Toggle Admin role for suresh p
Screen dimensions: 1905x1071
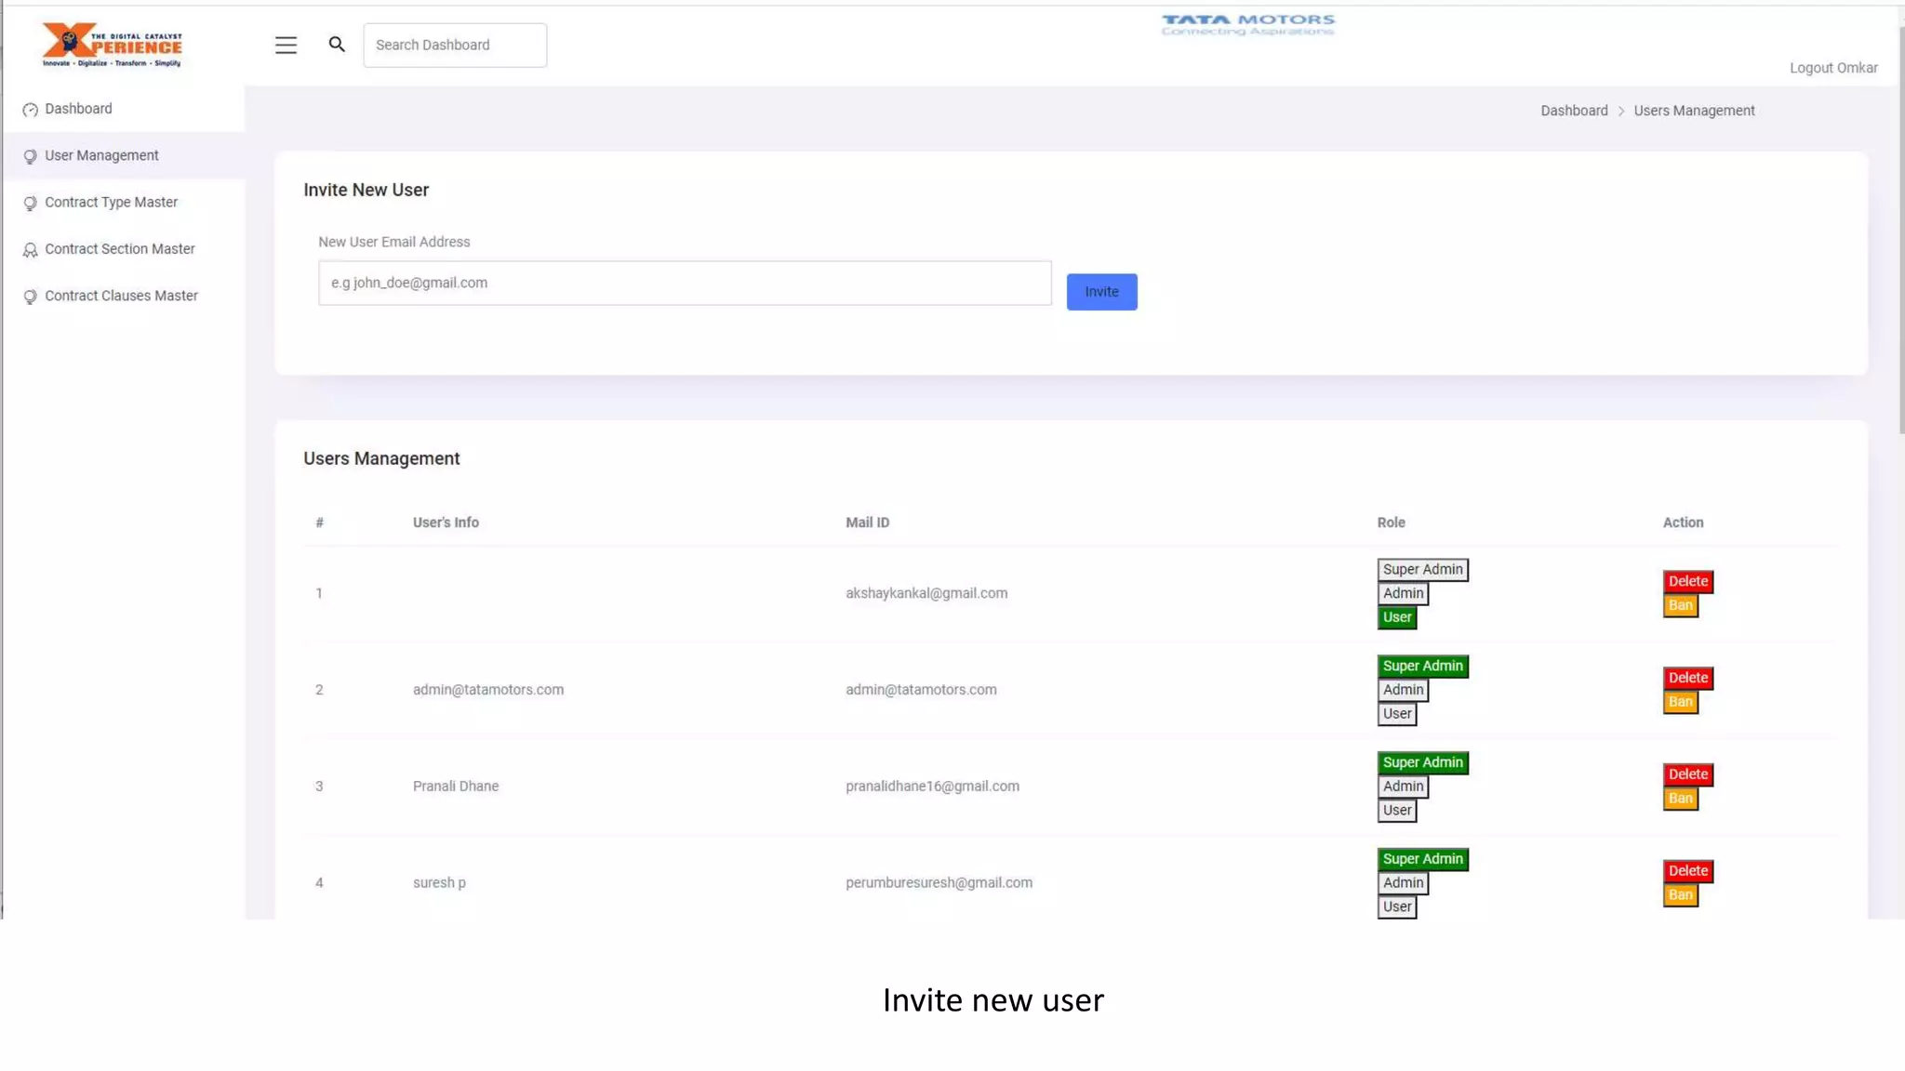click(1403, 883)
